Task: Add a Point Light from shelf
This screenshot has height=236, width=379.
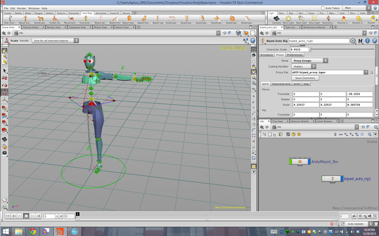Action: point(289,19)
